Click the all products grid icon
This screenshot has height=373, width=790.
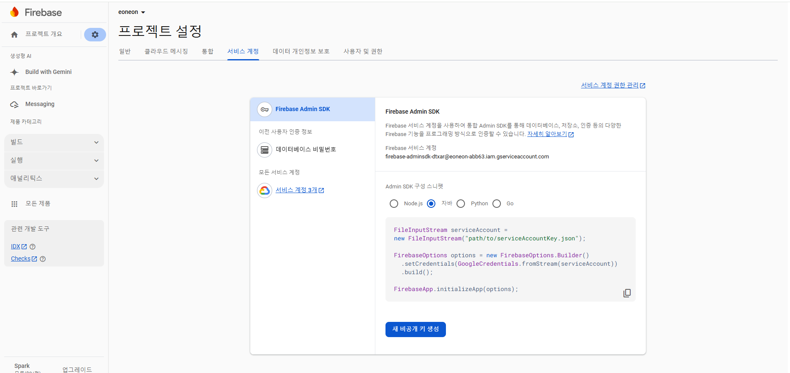[x=14, y=204]
